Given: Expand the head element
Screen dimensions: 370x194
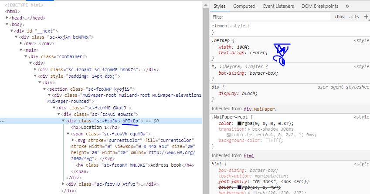Looking at the screenshot, I should [7, 18].
